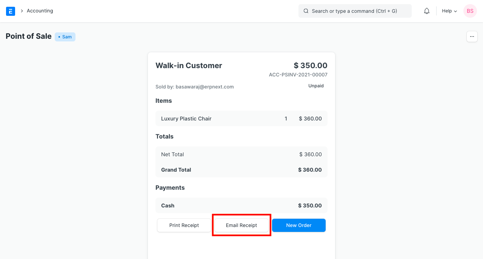Click the Accounting breadcrumb

(x=40, y=11)
